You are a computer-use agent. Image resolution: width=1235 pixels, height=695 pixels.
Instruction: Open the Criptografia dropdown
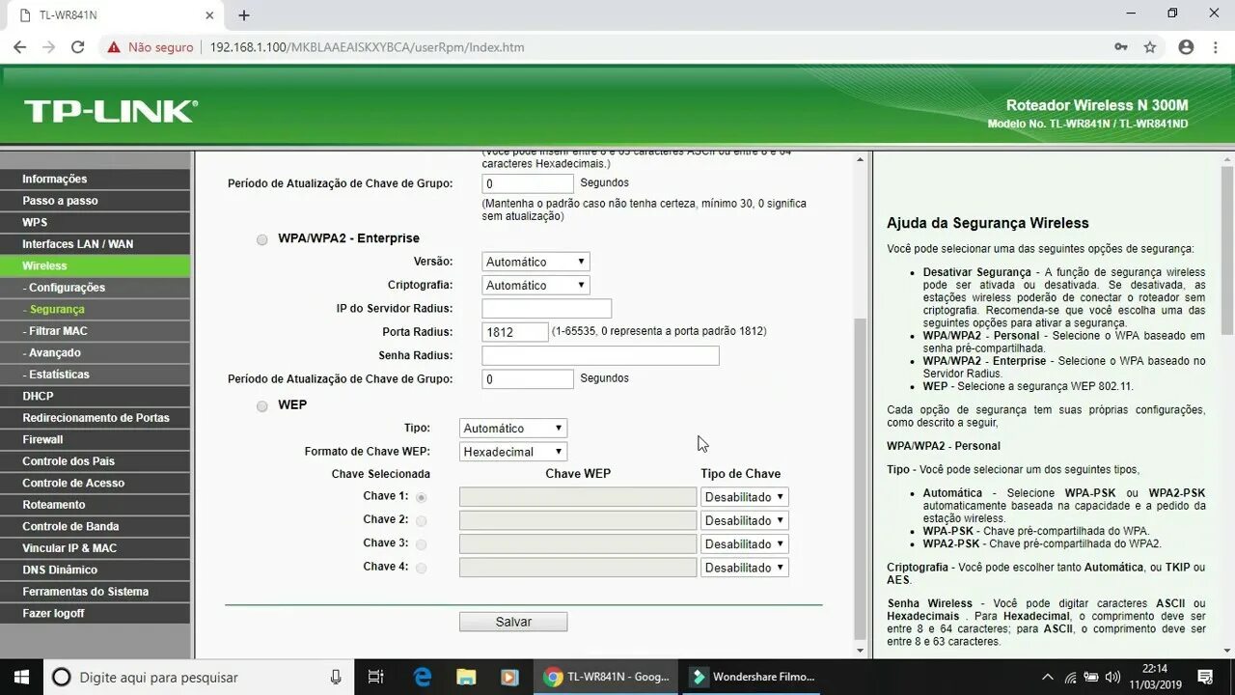click(x=535, y=285)
